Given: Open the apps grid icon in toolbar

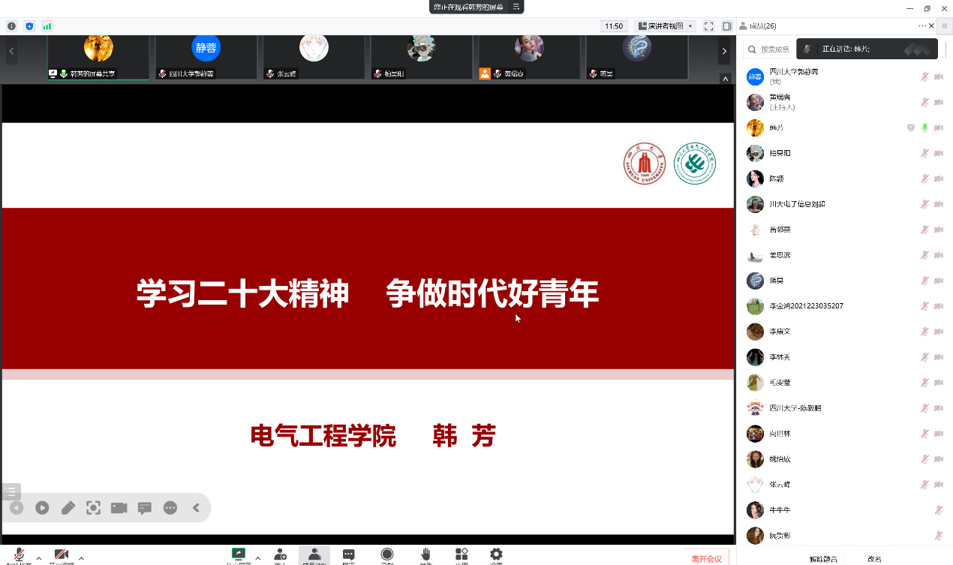Looking at the screenshot, I should tap(461, 555).
